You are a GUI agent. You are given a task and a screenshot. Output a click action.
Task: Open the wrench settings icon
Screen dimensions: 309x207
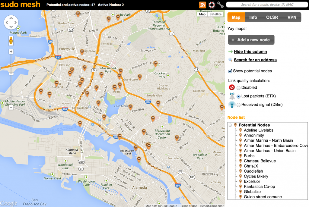click(220, 5)
